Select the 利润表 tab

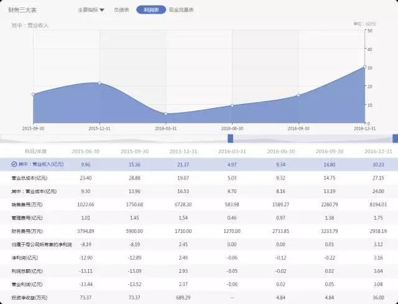[151, 10]
